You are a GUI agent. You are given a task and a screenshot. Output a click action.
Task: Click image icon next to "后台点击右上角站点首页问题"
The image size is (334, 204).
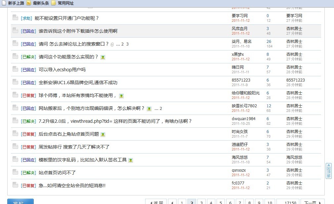point(103,134)
